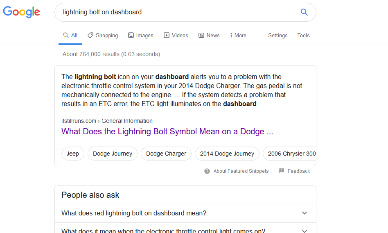Click the Feedback flag icon

[x=282, y=171]
